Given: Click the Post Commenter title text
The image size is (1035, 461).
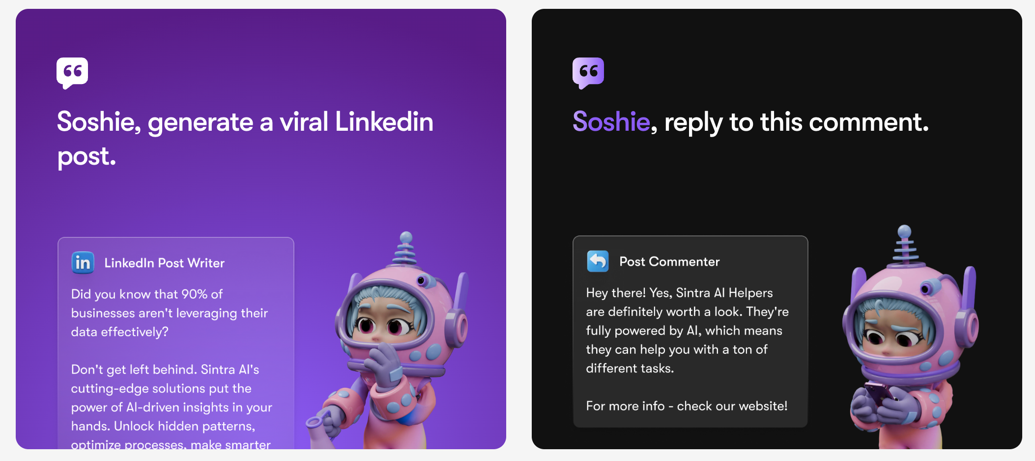Looking at the screenshot, I should [669, 261].
